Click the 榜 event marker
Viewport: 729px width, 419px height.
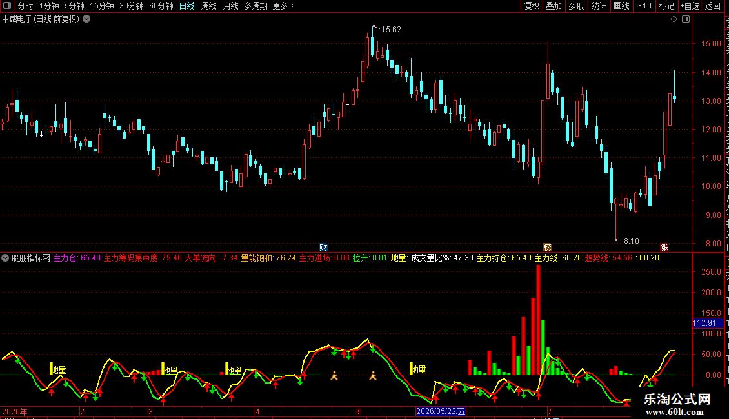coord(548,247)
